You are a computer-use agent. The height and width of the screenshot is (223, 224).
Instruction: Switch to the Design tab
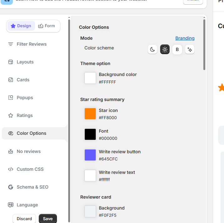[x=21, y=26]
